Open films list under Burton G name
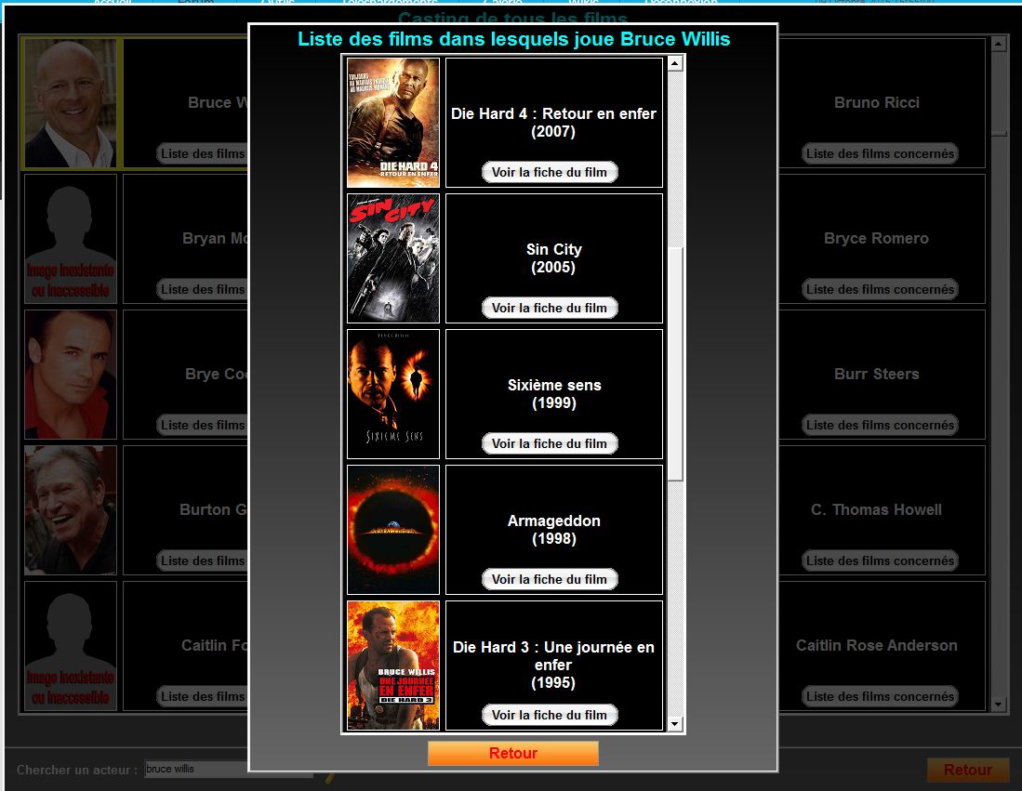 tap(202, 561)
